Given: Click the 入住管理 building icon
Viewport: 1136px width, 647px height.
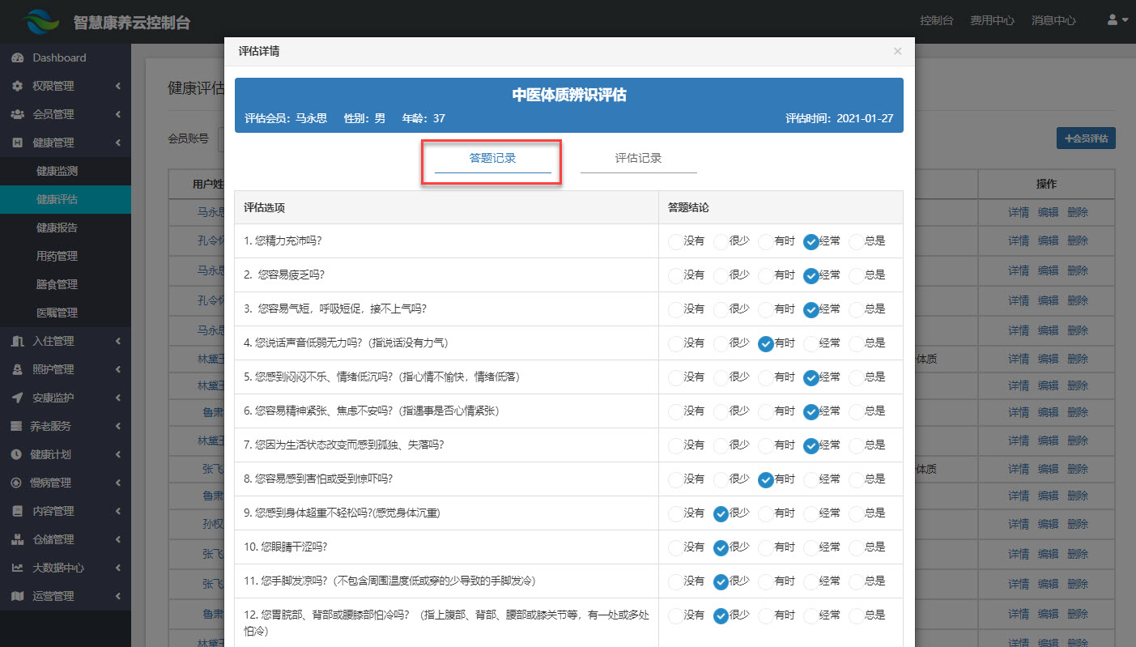Looking at the screenshot, I should [17, 341].
